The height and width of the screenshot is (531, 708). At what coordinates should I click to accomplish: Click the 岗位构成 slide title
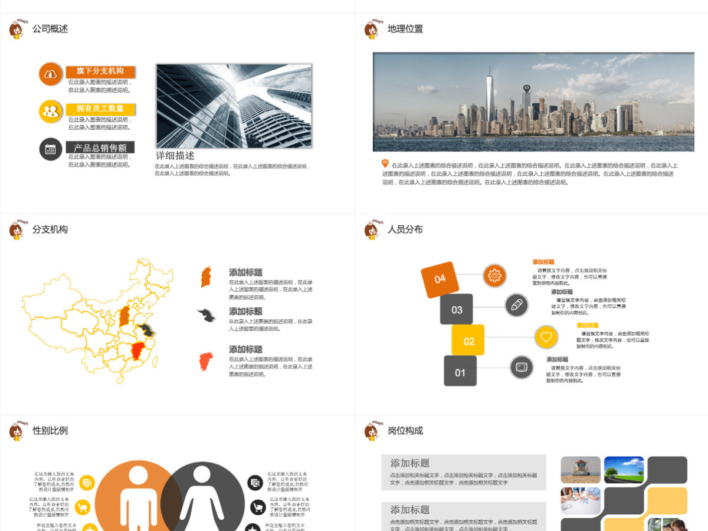pyautogui.click(x=405, y=431)
